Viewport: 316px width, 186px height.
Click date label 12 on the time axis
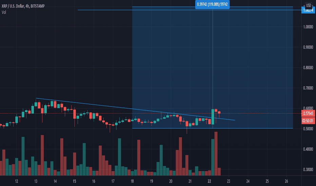[x=17, y=181]
